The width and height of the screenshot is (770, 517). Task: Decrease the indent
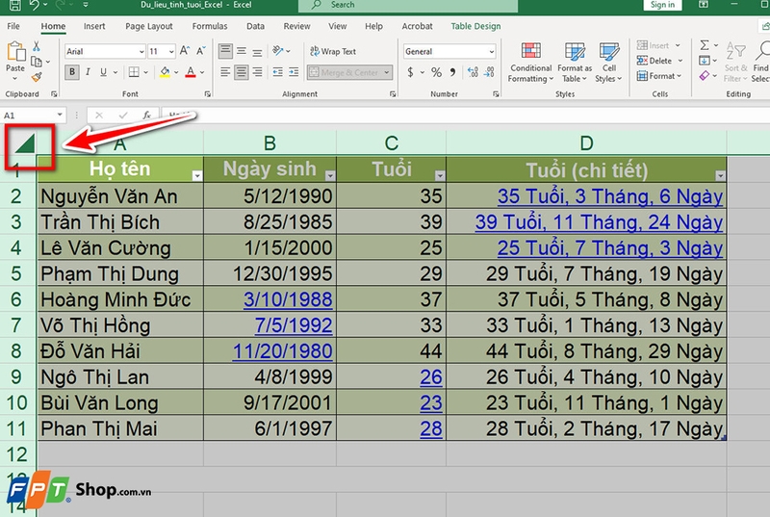(x=278, y=72)
